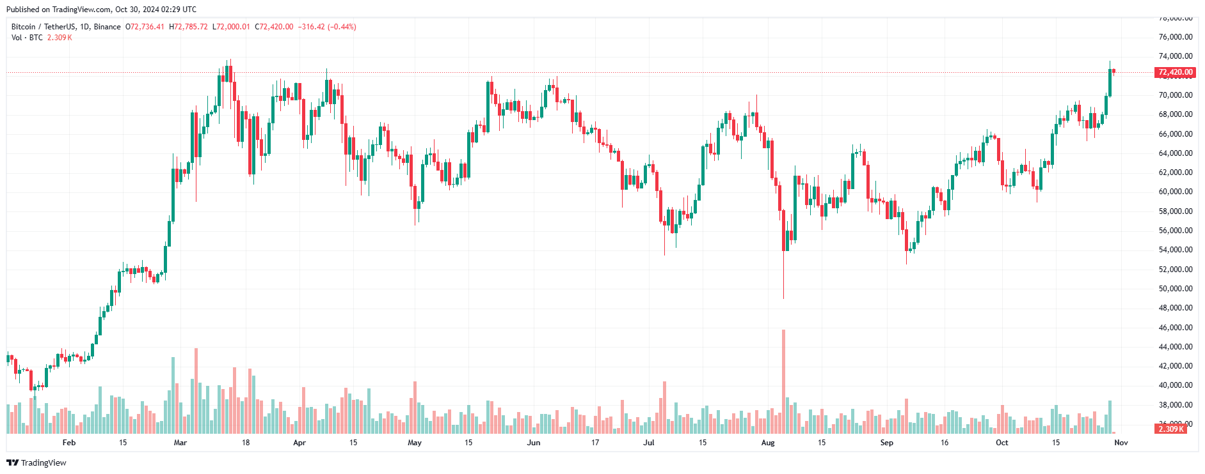Click the Oct label on the time axis
This screenshot has width=1205, height=474.
coord(1002,443)
